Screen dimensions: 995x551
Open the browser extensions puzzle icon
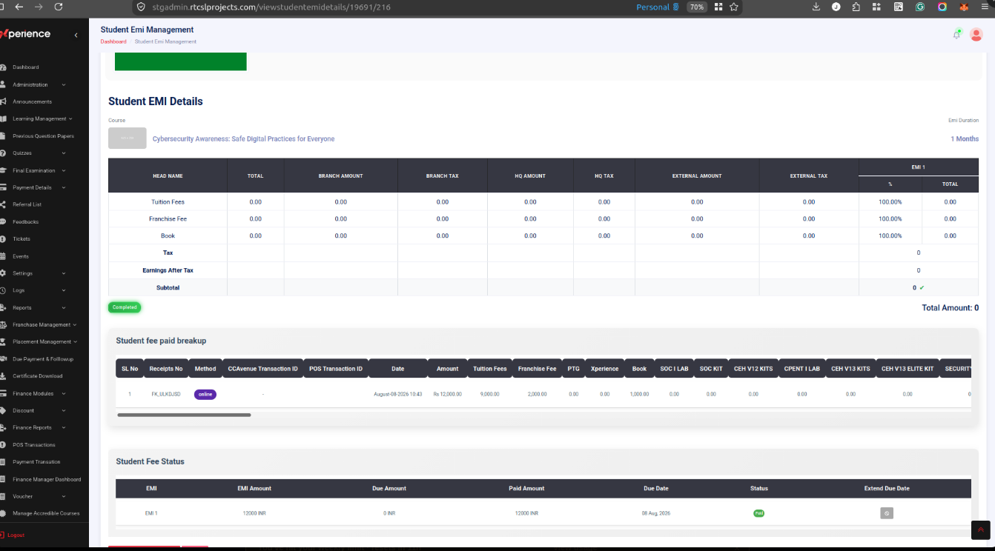point(856,7)
